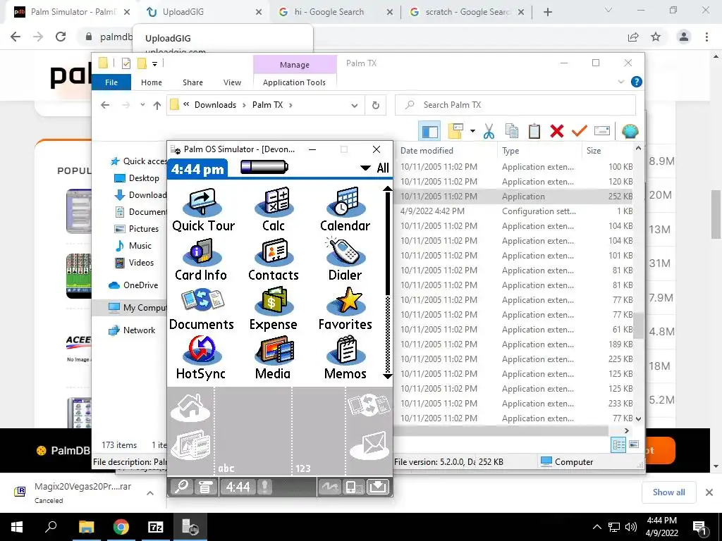The width and height of the screenshot is (722, 541).
Task: Tap the screen rotation icon on Palm status bar
Action: tap(354, 487)
